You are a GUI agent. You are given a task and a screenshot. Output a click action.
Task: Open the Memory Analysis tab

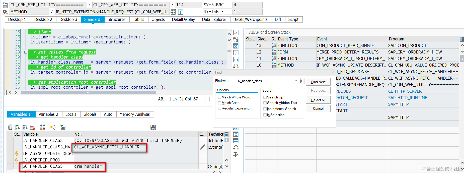(134, 114)
